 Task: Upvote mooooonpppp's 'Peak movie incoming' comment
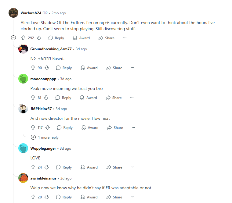33,98
